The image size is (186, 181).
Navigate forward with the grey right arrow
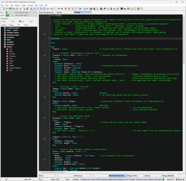click(x=62, y=9)
